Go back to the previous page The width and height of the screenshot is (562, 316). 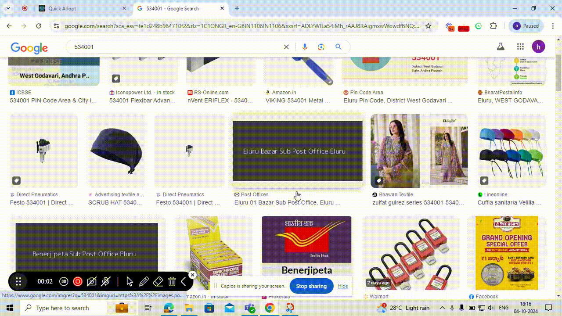click(9, 26)
